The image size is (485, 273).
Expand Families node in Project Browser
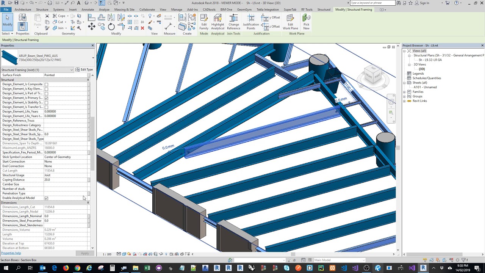(404, 92)
